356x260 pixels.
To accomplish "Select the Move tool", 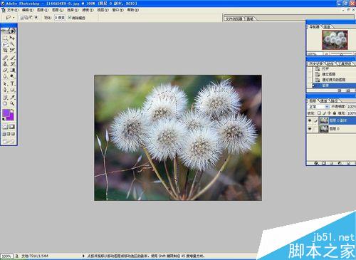I will point(12,38).
